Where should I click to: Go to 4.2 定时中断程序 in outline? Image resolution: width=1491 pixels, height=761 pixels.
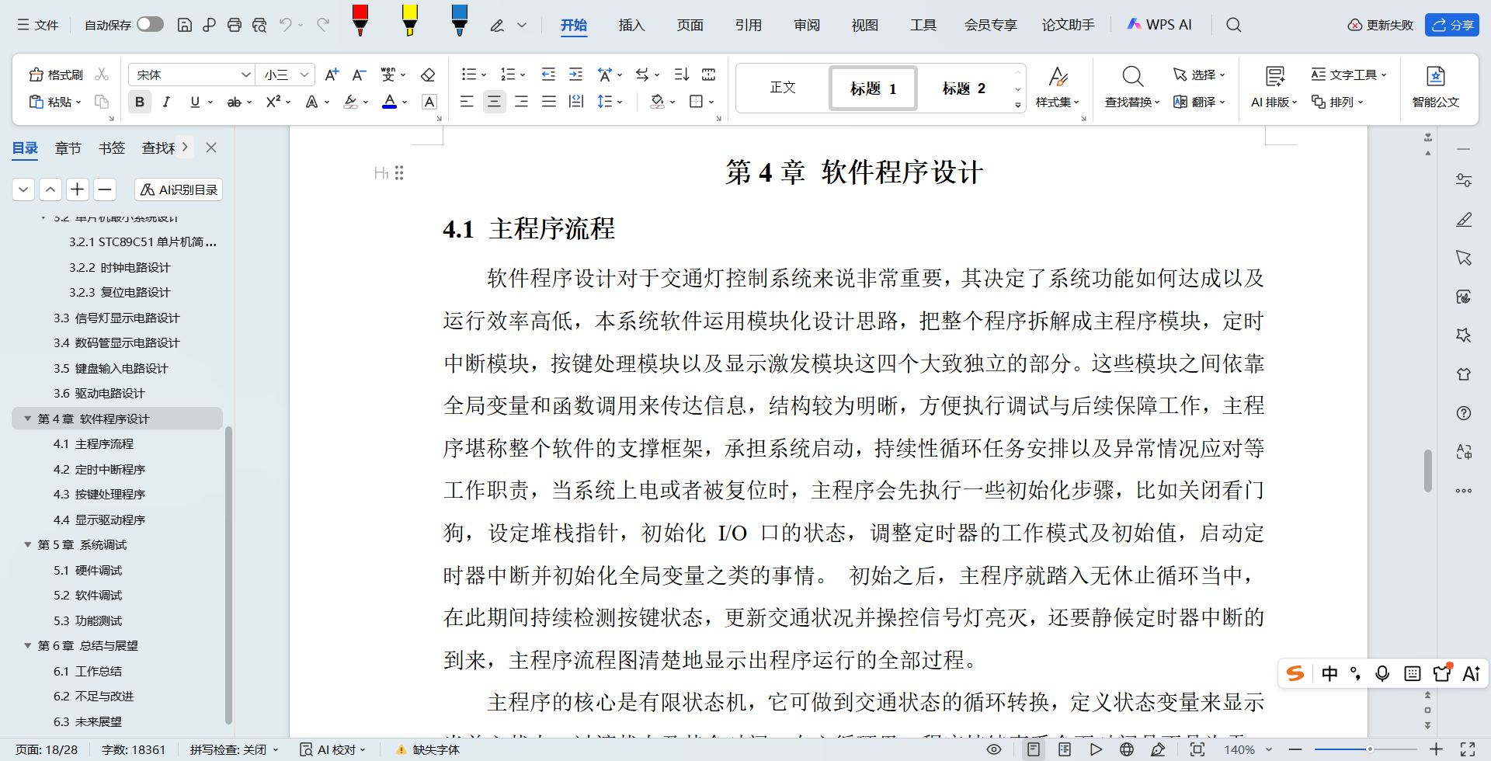coord(99,469)
